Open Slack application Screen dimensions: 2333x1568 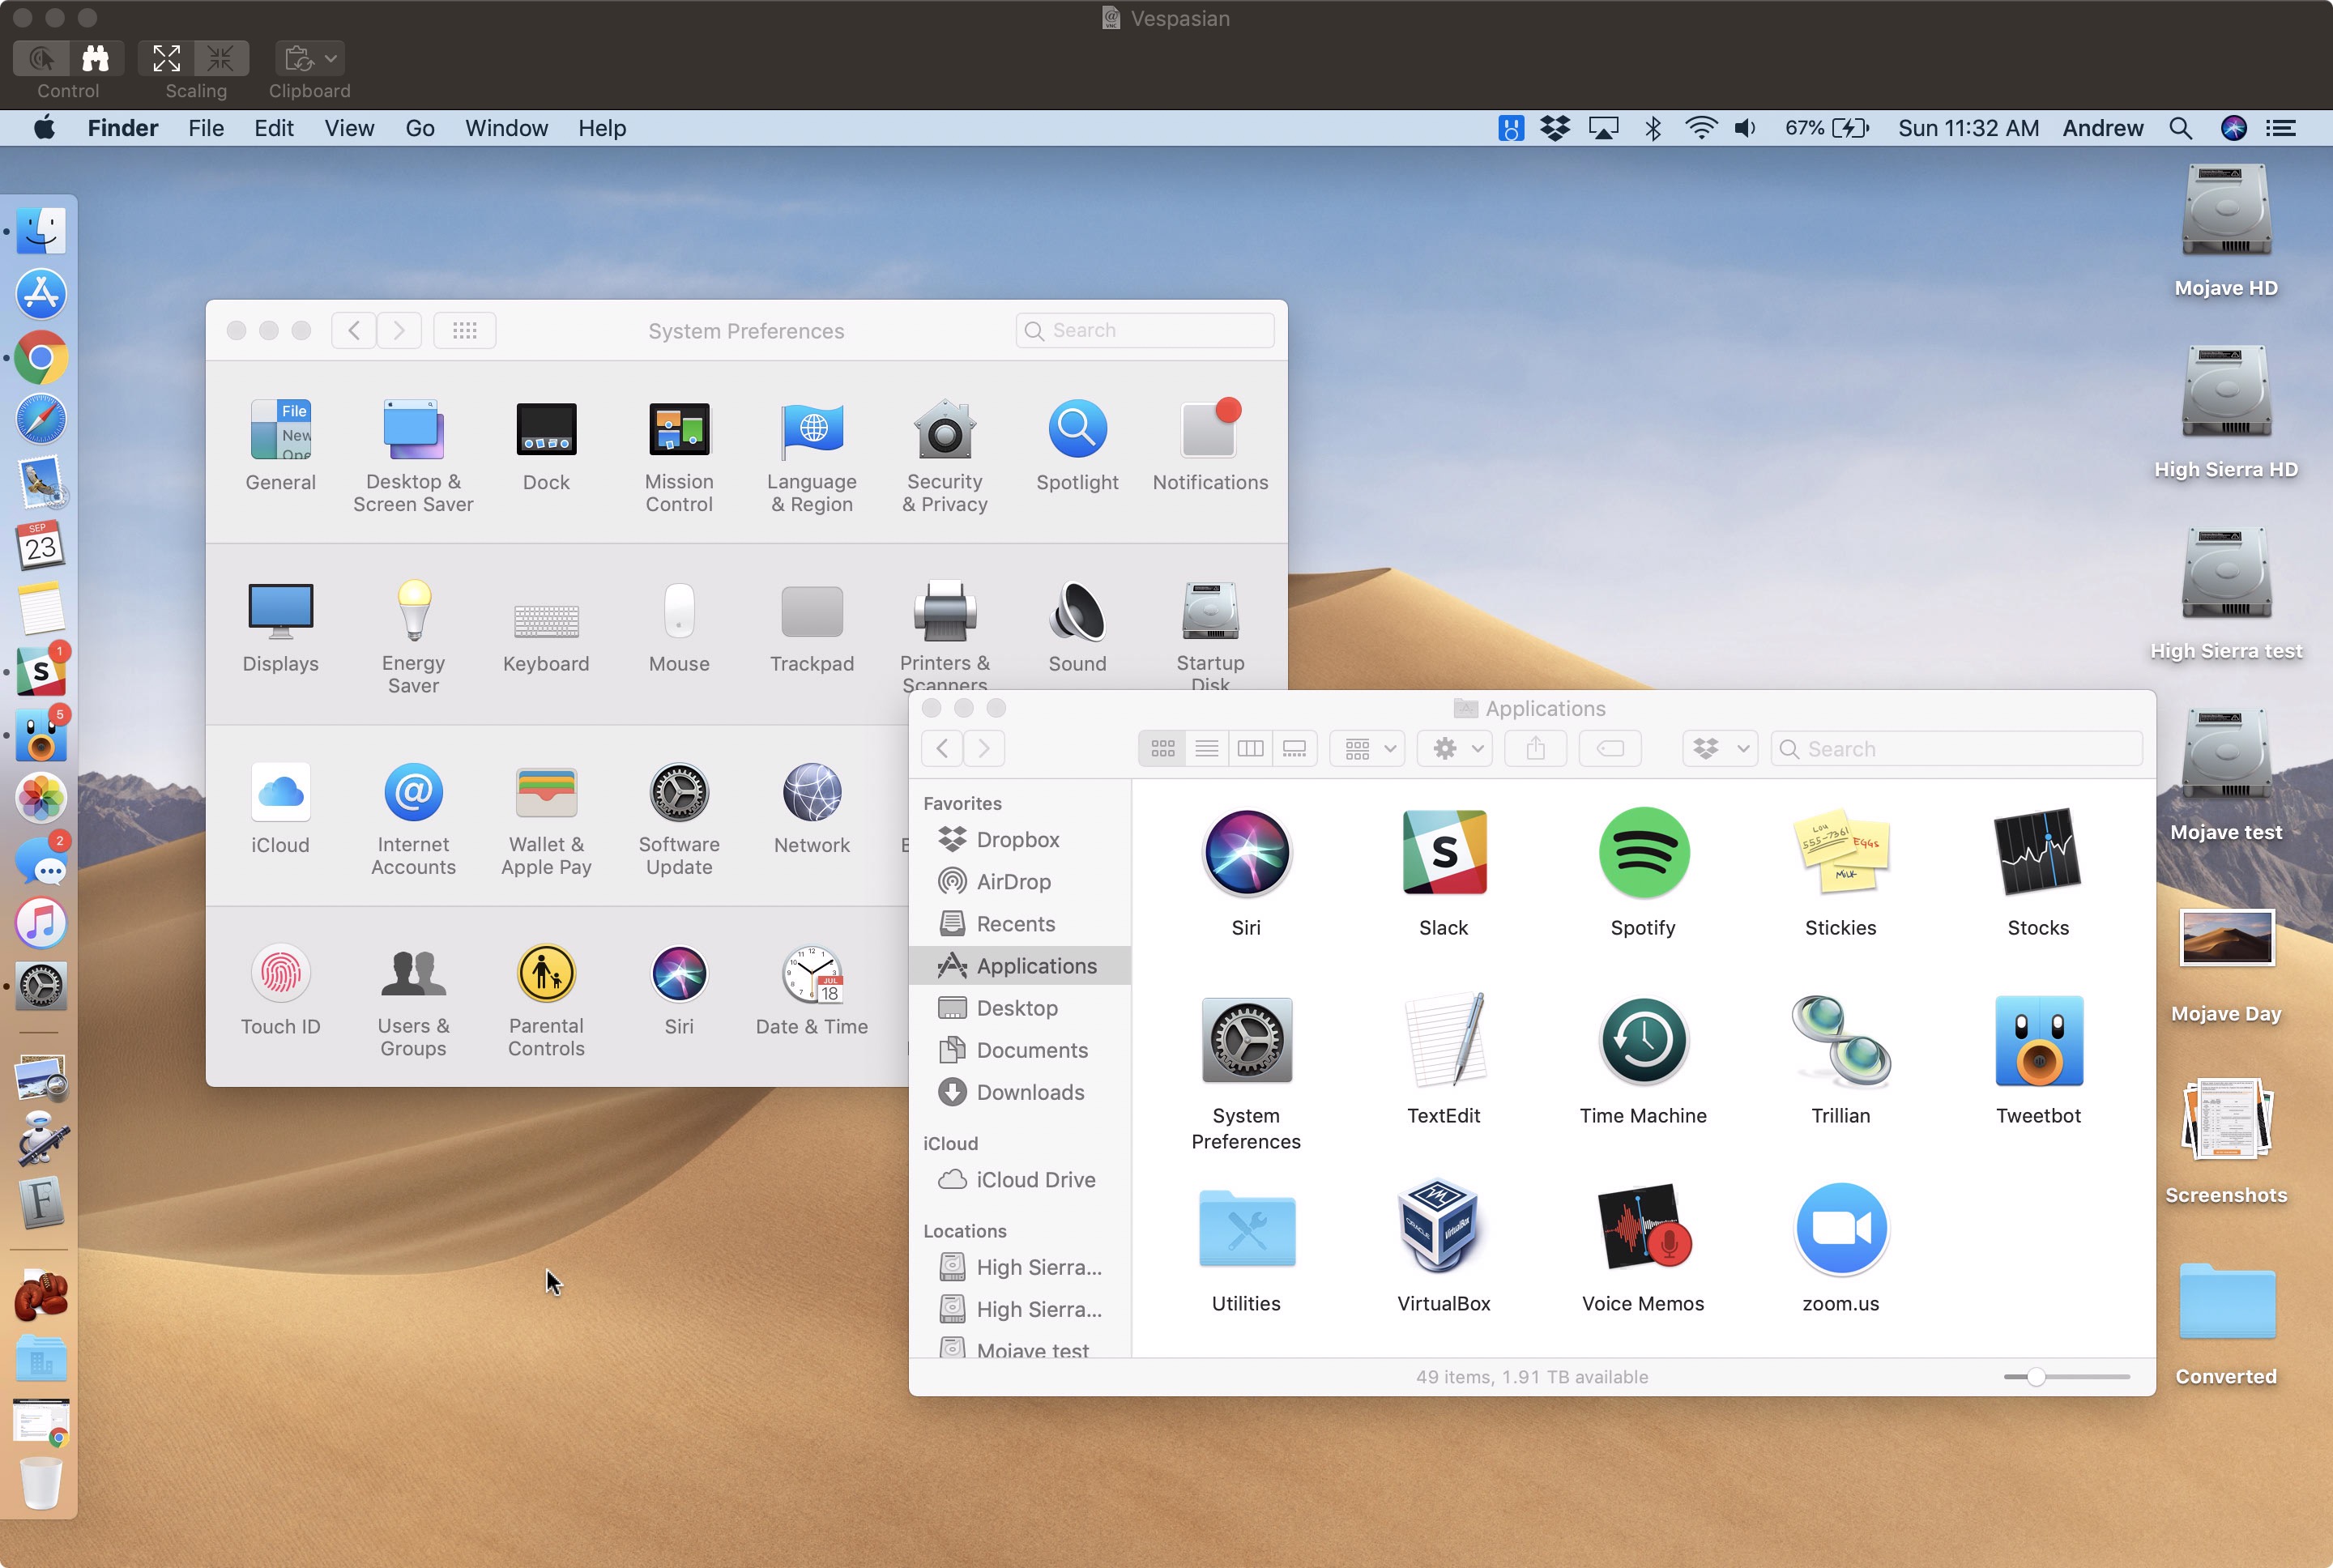tap(1442, 852)
